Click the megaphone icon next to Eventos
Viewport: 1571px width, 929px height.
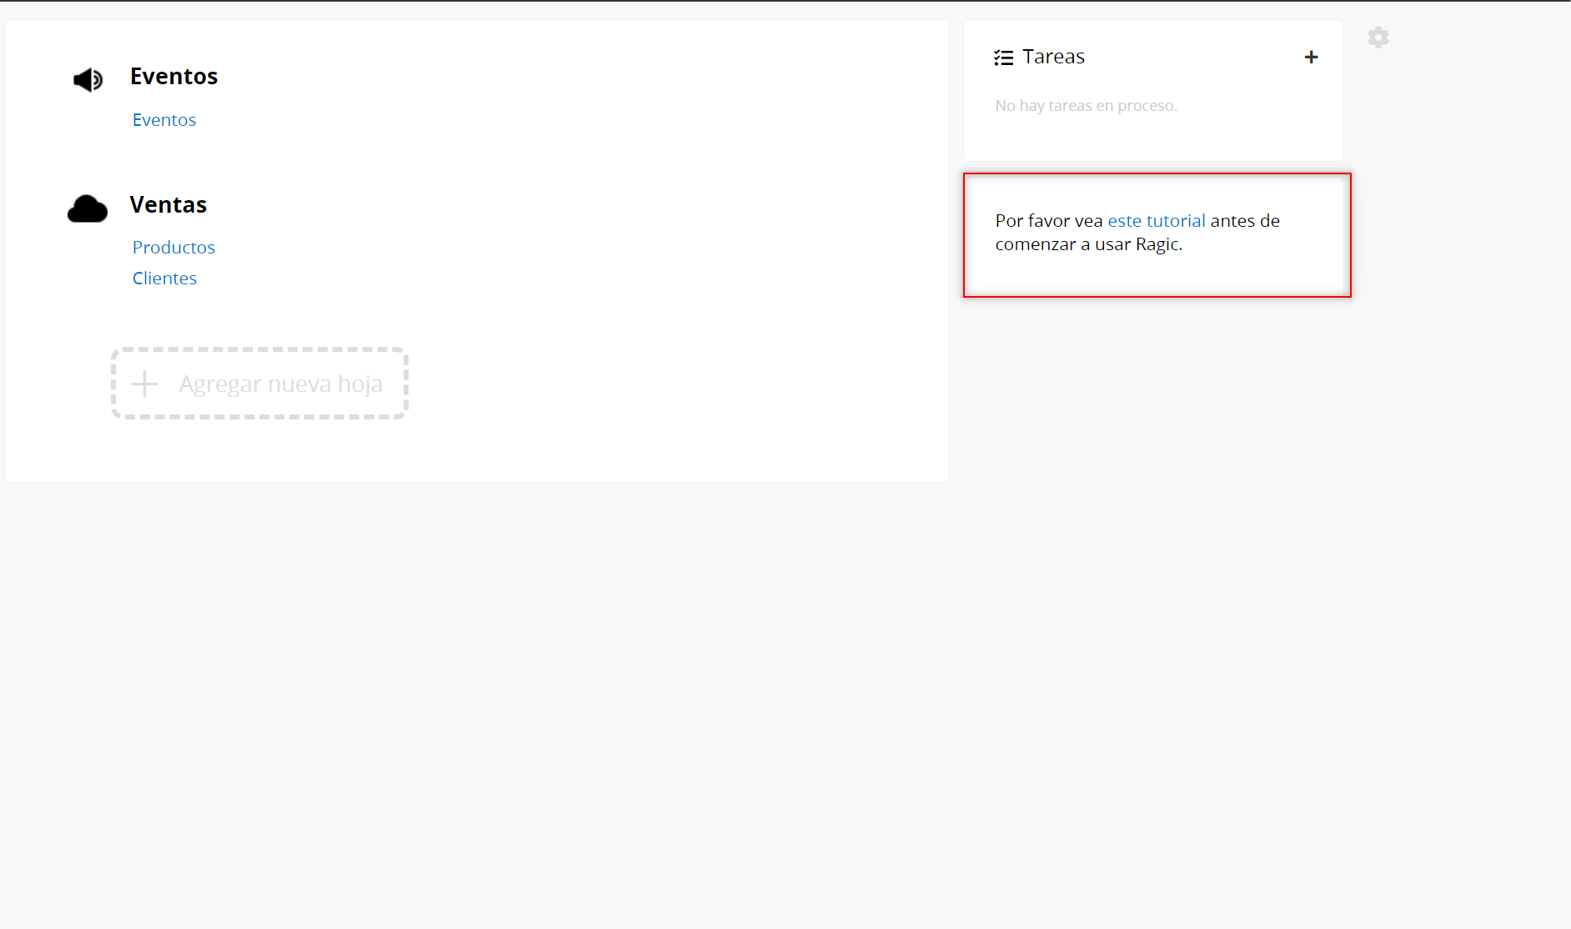pyautogui.click(x=88, y=80)
